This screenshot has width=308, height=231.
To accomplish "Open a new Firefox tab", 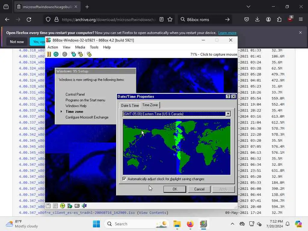I will click(x=87, y=7).
